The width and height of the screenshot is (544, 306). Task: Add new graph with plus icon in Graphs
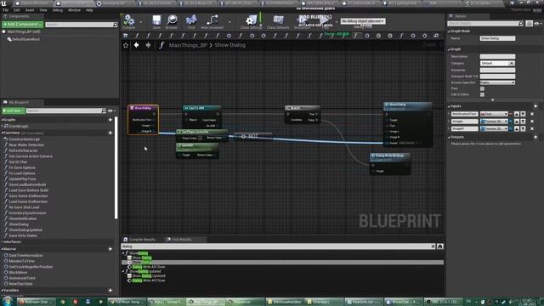coord(110,120)
